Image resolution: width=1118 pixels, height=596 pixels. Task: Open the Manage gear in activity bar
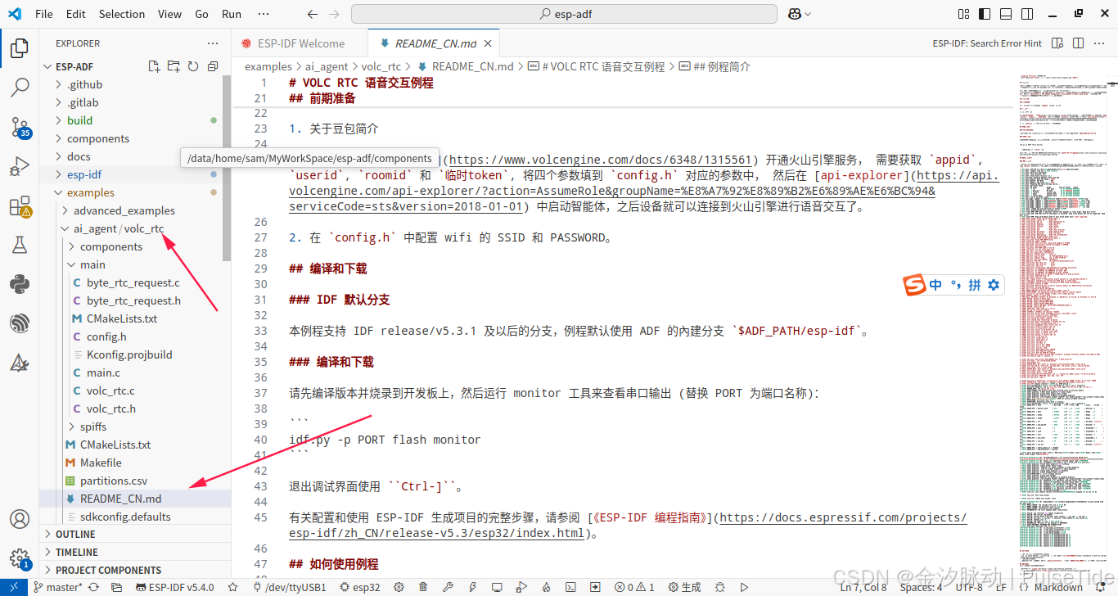[x=20, y=558]
